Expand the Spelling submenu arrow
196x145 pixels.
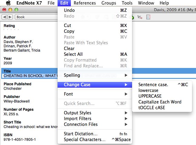tap(126, 75)
